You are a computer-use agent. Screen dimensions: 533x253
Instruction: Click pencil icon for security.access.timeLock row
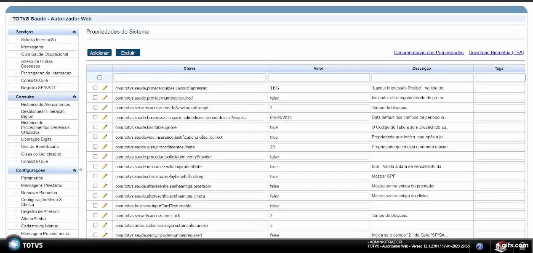tap(105, 215)
